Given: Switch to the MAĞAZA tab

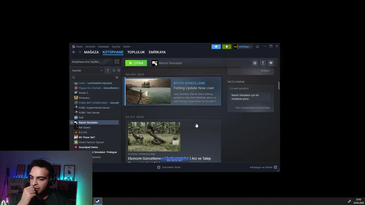Looking at the screenshot, I should (91, 52).
